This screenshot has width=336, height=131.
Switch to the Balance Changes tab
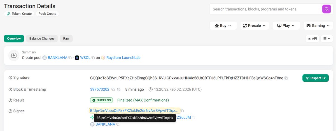tap(42, 39)
